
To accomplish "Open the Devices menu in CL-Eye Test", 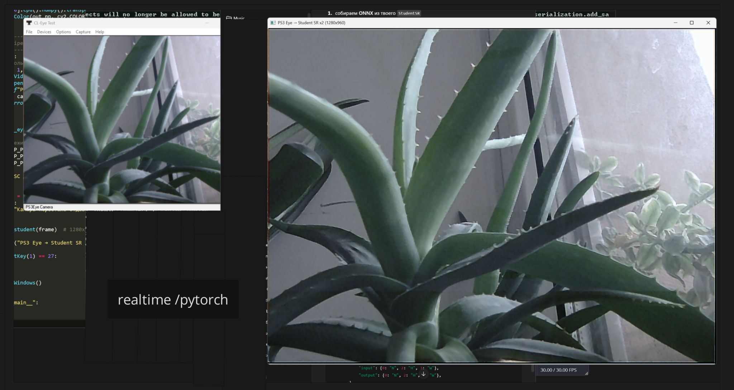I will point(44,32).
